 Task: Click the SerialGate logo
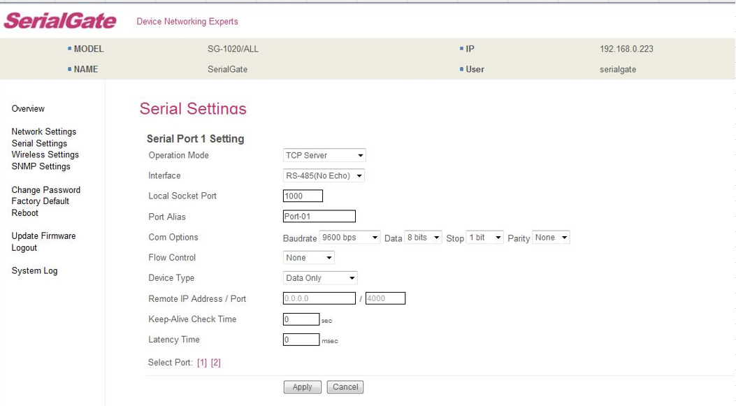pyautogui.click(x=60, y=21)
